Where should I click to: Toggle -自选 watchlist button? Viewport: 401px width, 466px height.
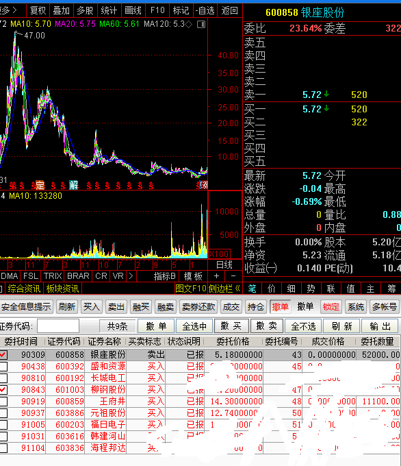tap(205, 11)
